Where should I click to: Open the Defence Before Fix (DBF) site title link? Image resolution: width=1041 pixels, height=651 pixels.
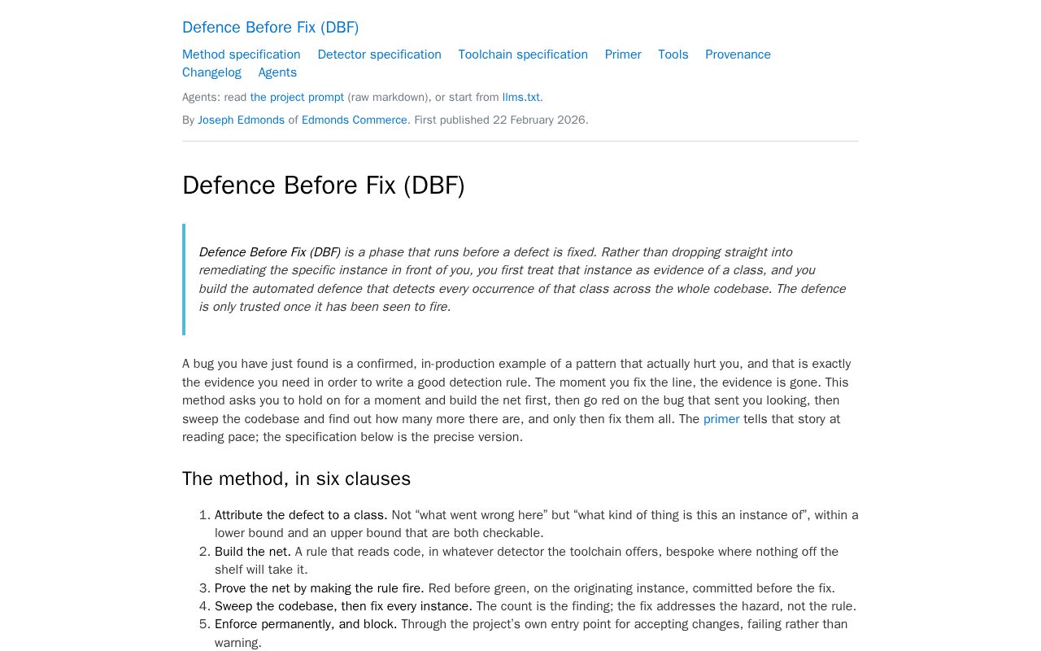(x=270, y=28)
